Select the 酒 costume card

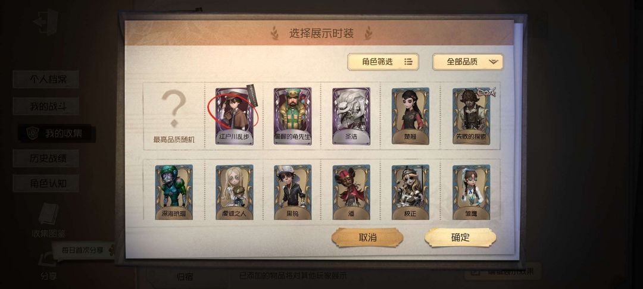click(x=351, y=193)
